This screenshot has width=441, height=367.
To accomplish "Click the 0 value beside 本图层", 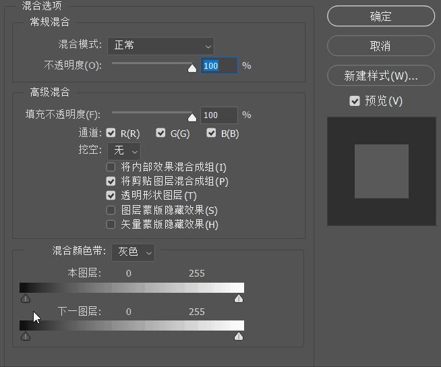I will pyautogui.click(x=129, y=273).
